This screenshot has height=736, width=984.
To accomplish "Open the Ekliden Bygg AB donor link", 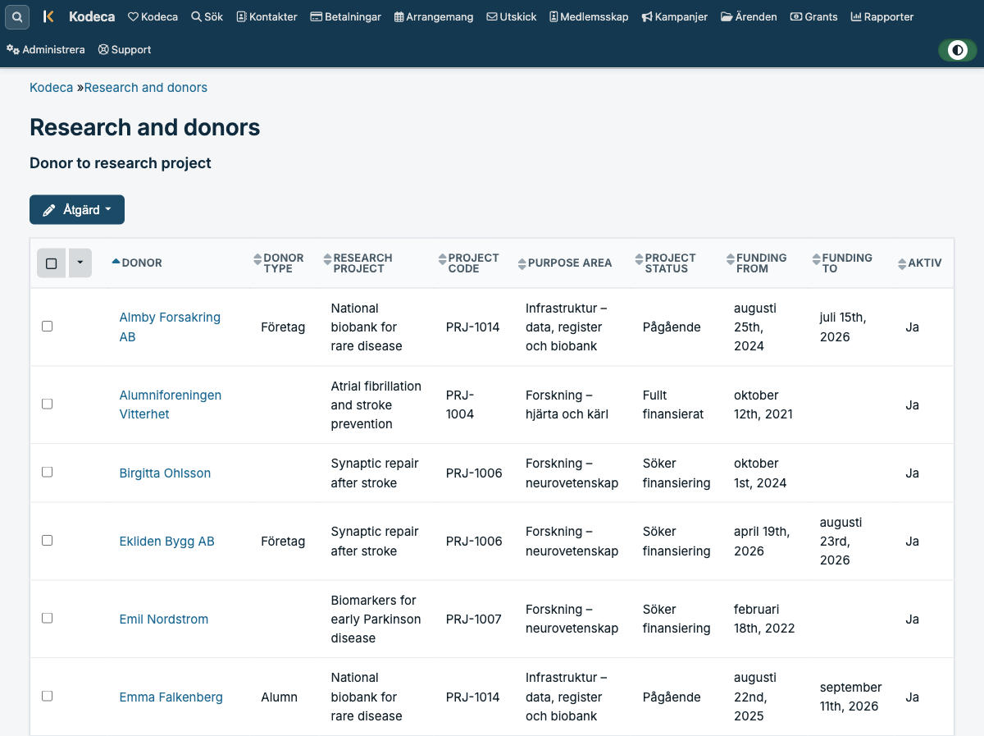I will [x=167, y=541].
